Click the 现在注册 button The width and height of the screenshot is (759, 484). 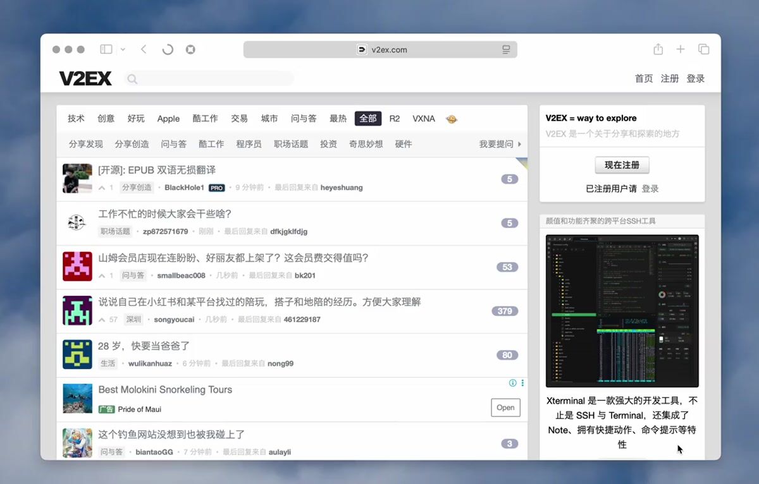(x=622, y=165)
